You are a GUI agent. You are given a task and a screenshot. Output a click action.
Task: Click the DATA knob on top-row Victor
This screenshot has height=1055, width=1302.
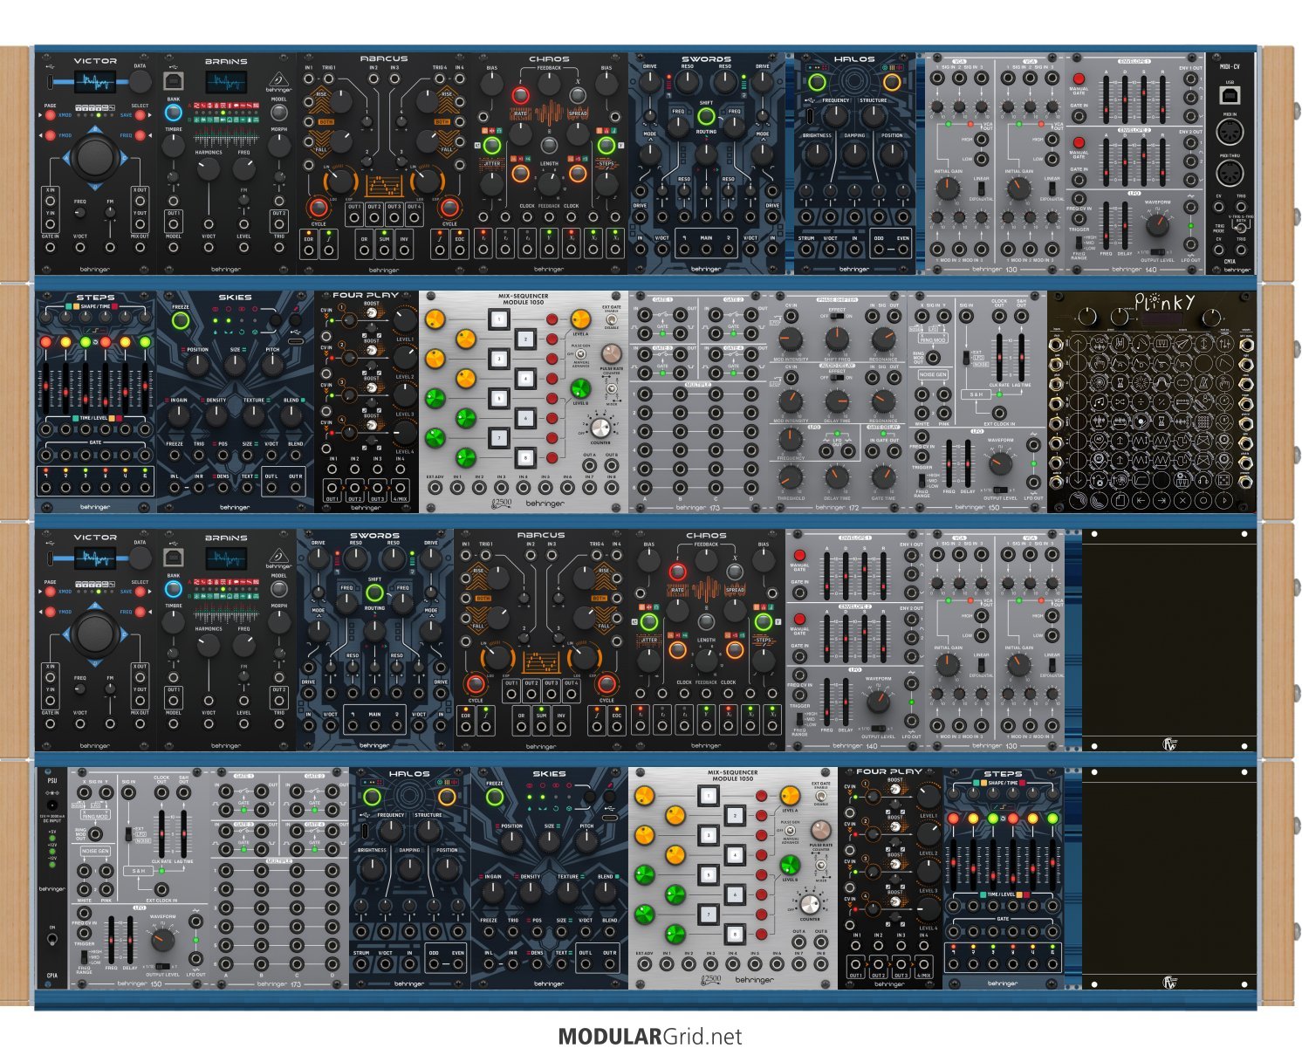pyautogui.click(x=140, y=81)
